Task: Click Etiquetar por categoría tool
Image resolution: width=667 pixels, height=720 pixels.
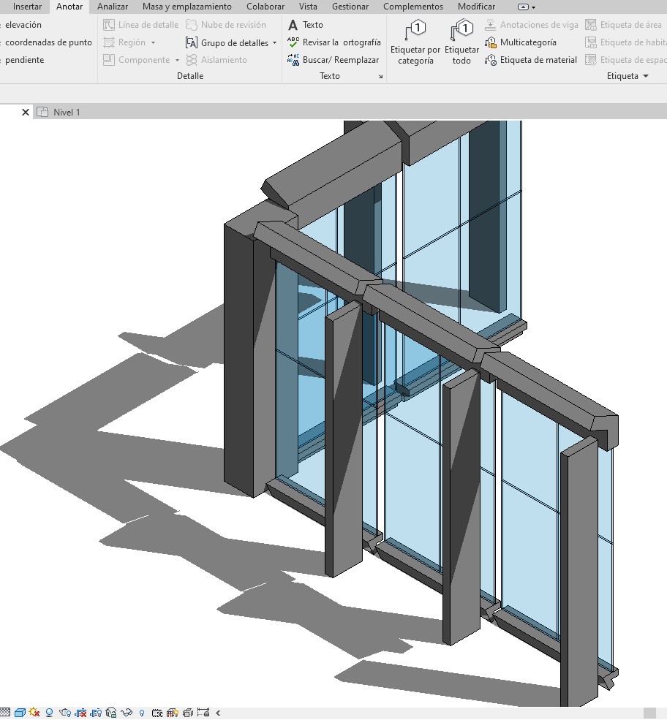Action: click(415, 44)
